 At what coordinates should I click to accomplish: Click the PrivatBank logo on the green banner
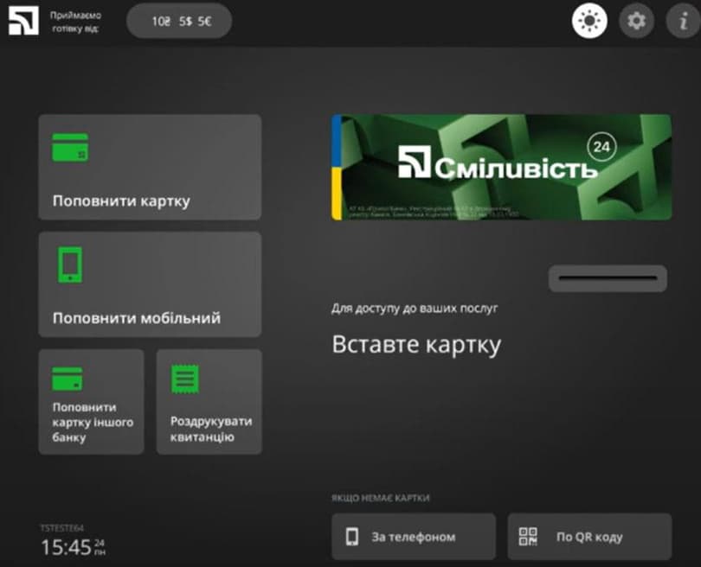pyautogui.click(x=415, y=162)
